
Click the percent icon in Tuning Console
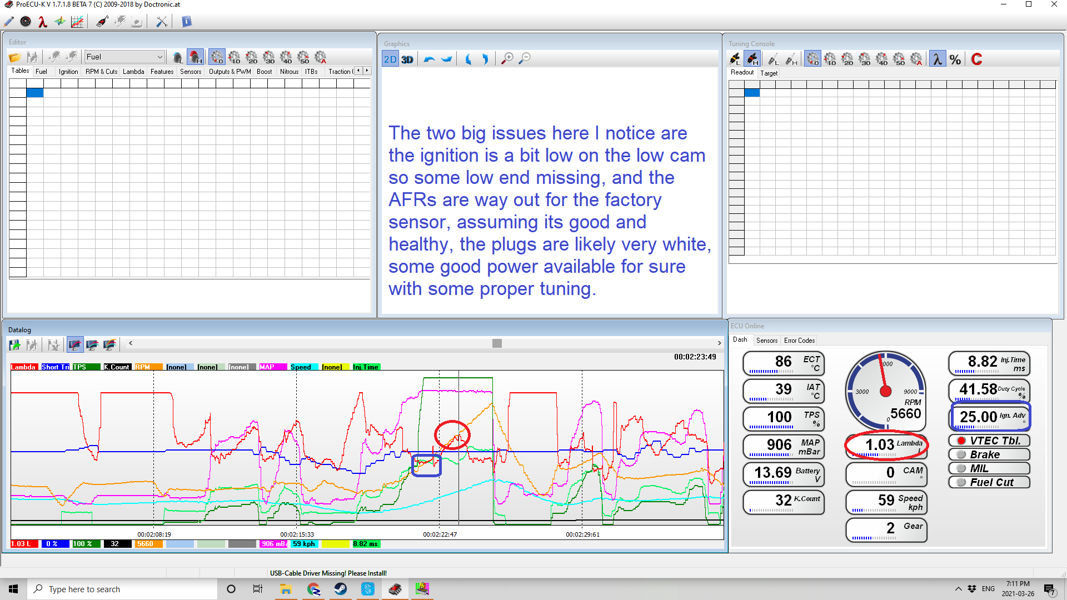(x=955, y=59)
